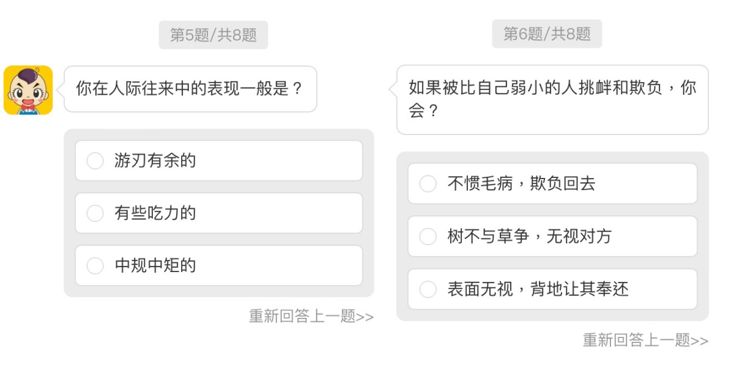Click 重新回答上一题 link under question 5
This screenshot has height=384, width=734.
click(x=302, y=316)
